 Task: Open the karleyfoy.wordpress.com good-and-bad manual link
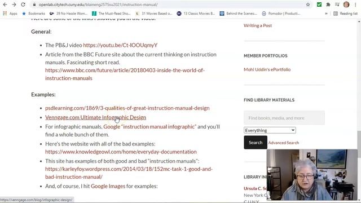click(129, 173)
